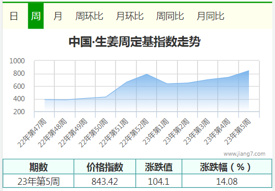Switch to the 日 (daily) tab

pos(14,16)
